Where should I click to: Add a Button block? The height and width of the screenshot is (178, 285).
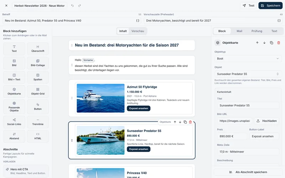click(x=38, y=106)
